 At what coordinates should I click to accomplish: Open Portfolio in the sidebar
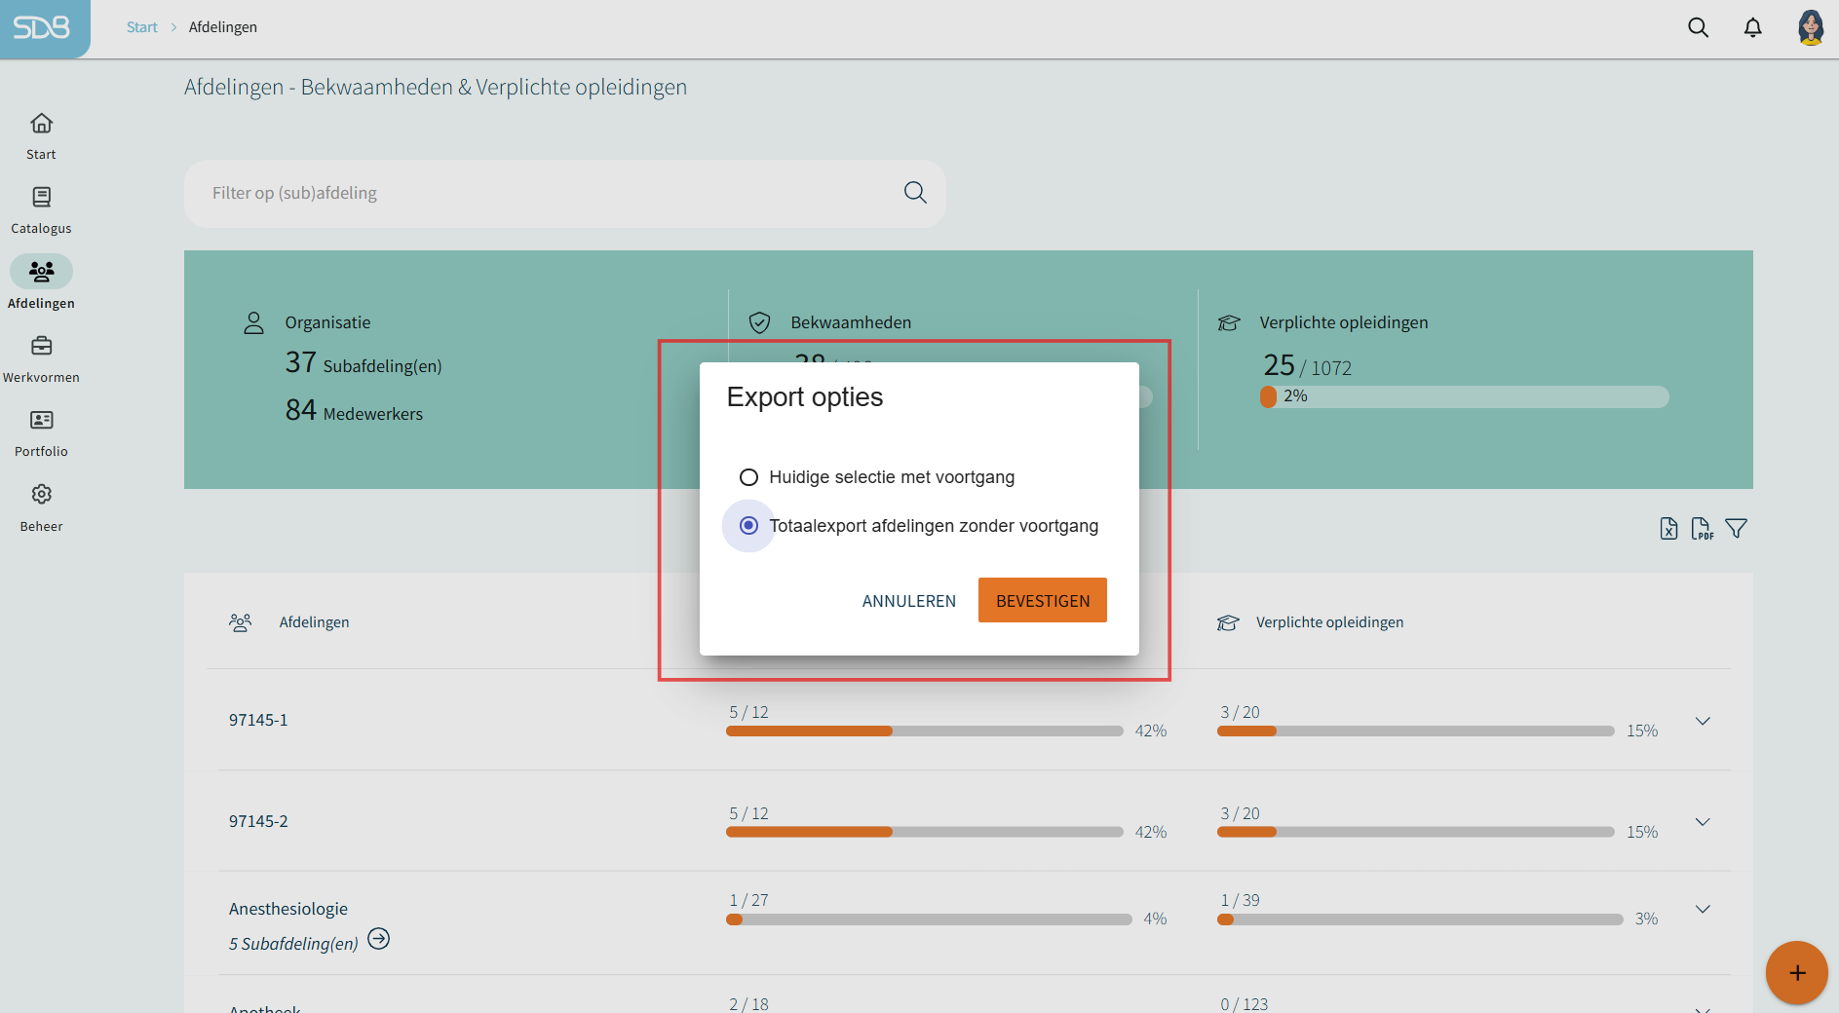41,432
